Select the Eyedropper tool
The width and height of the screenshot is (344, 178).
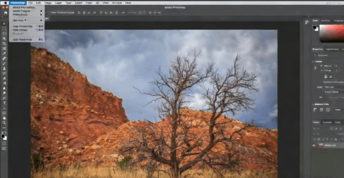pyautogui.click(x=4, y=54)
